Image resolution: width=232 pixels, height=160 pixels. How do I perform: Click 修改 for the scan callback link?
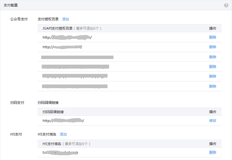[212, 121]
